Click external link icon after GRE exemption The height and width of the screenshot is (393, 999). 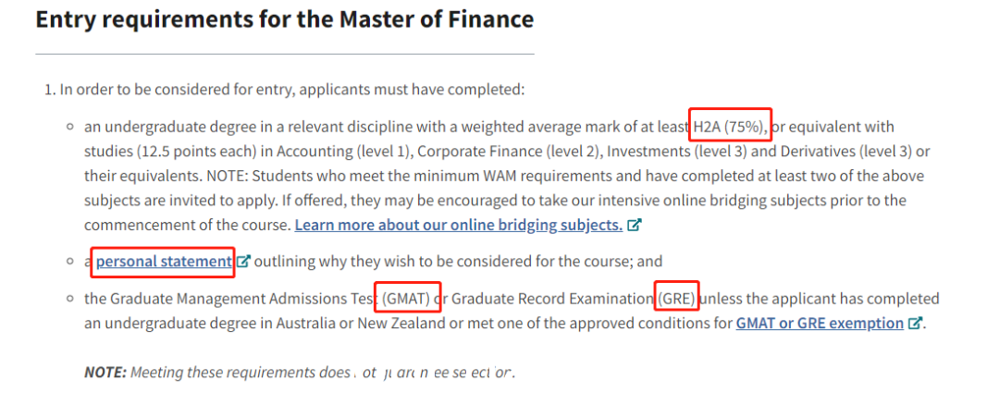coord(915,323)
